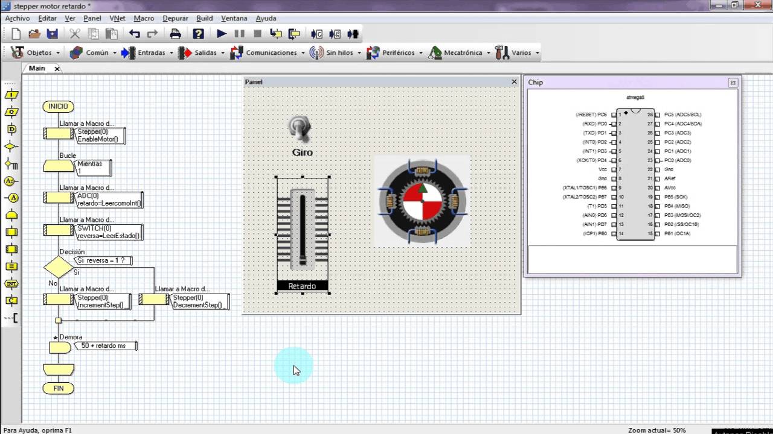
Task: Close the Main tab with its X
Action: [57, 69]
